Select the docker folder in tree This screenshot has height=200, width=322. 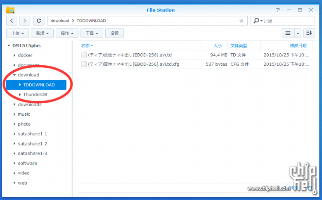pyautogui.click(x=25, y=55)
